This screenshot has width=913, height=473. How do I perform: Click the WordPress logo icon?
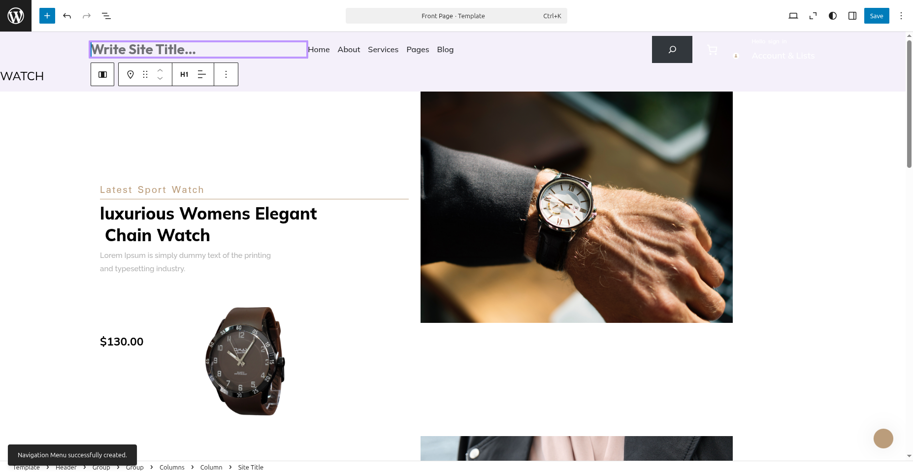click(x=16, y=16)
